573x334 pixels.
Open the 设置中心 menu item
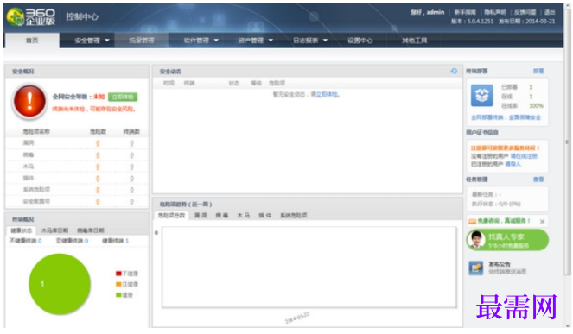(x=360, y=41)
